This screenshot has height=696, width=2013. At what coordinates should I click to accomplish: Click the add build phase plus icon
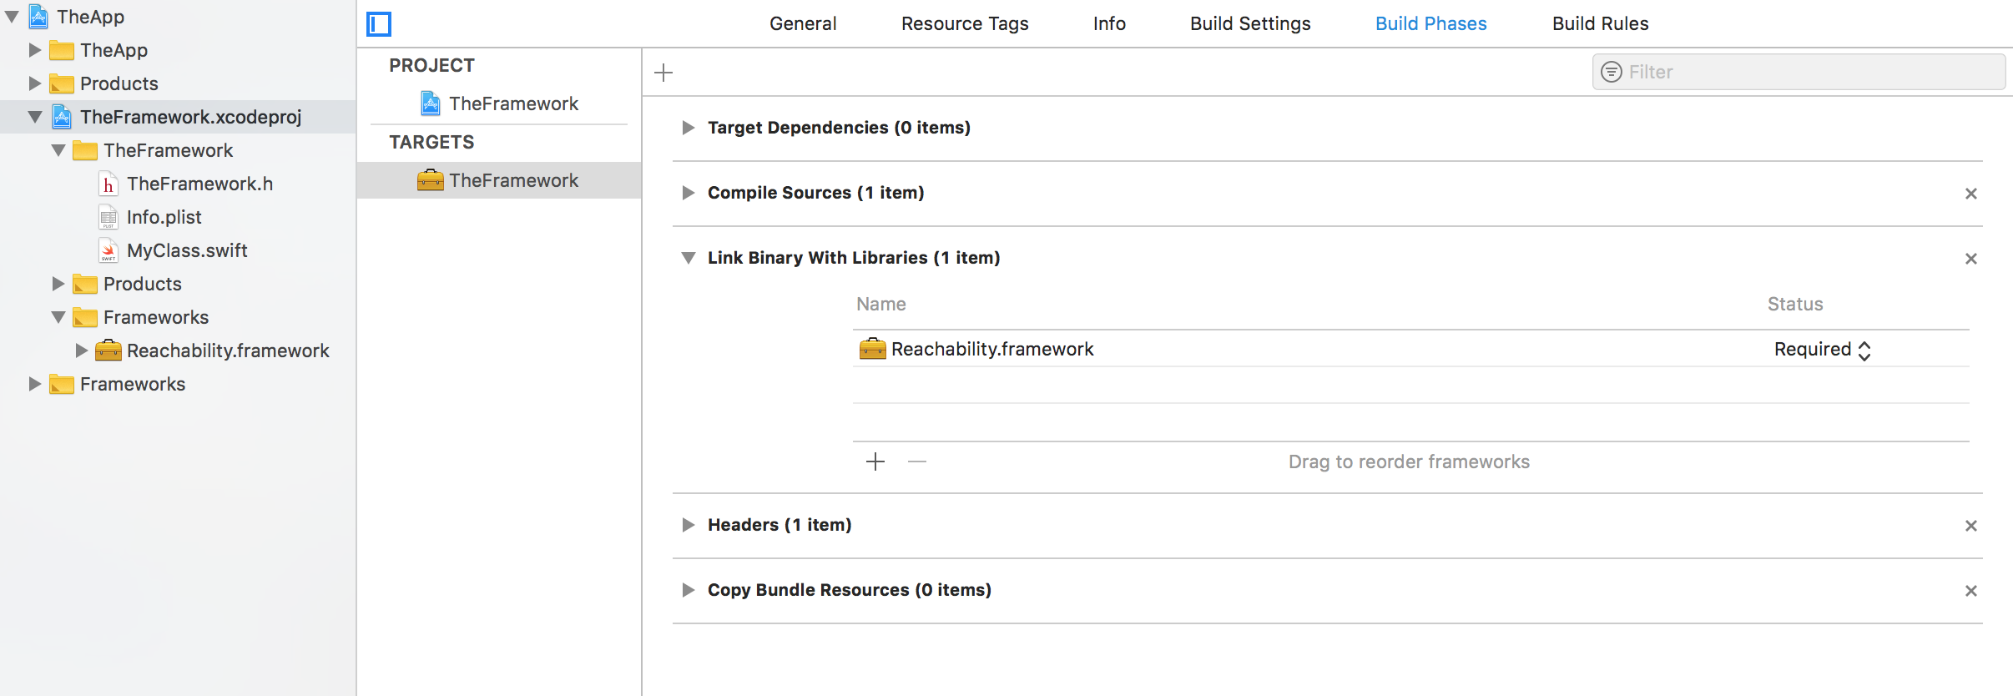point(663,73)
